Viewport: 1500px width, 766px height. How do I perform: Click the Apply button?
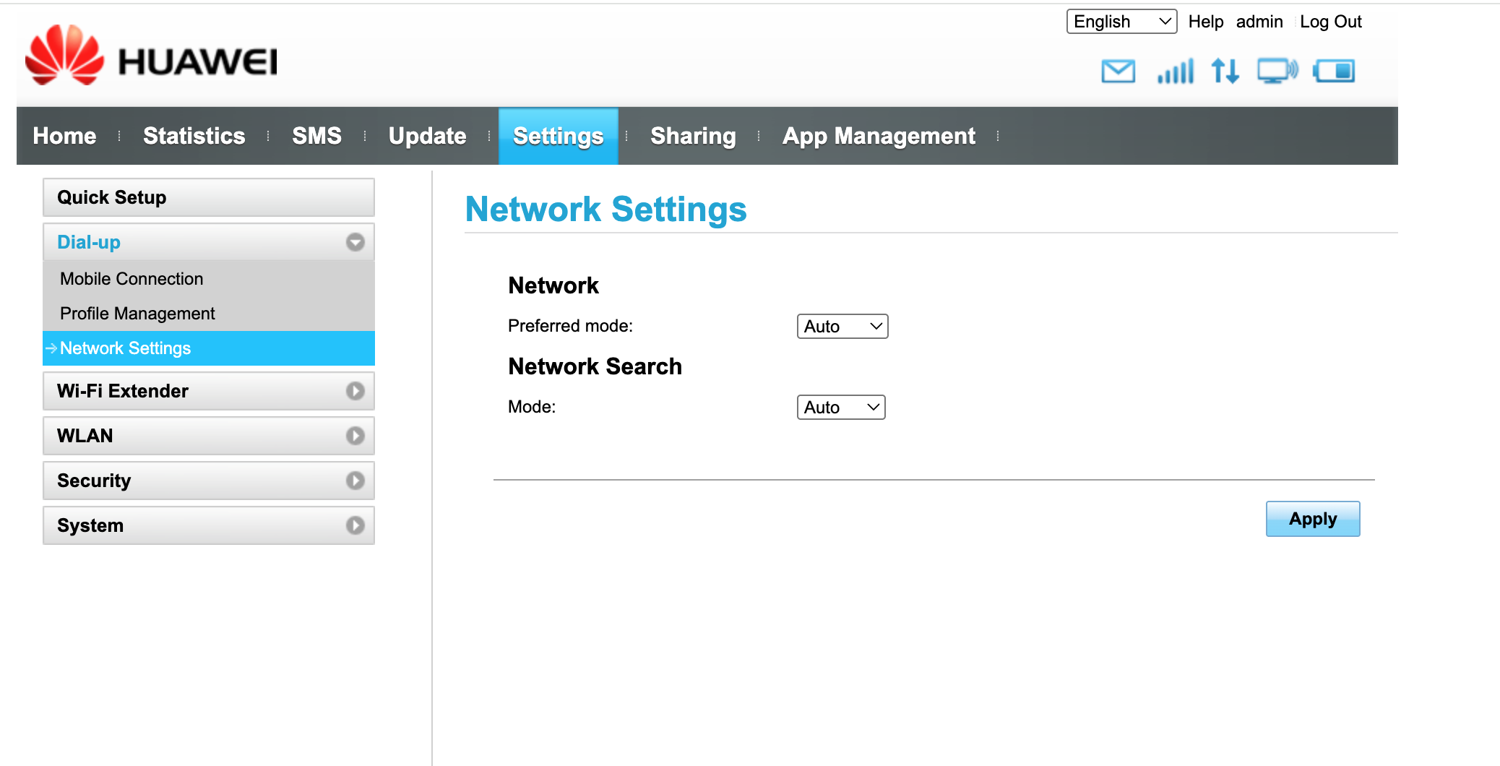coord(1313,519)
